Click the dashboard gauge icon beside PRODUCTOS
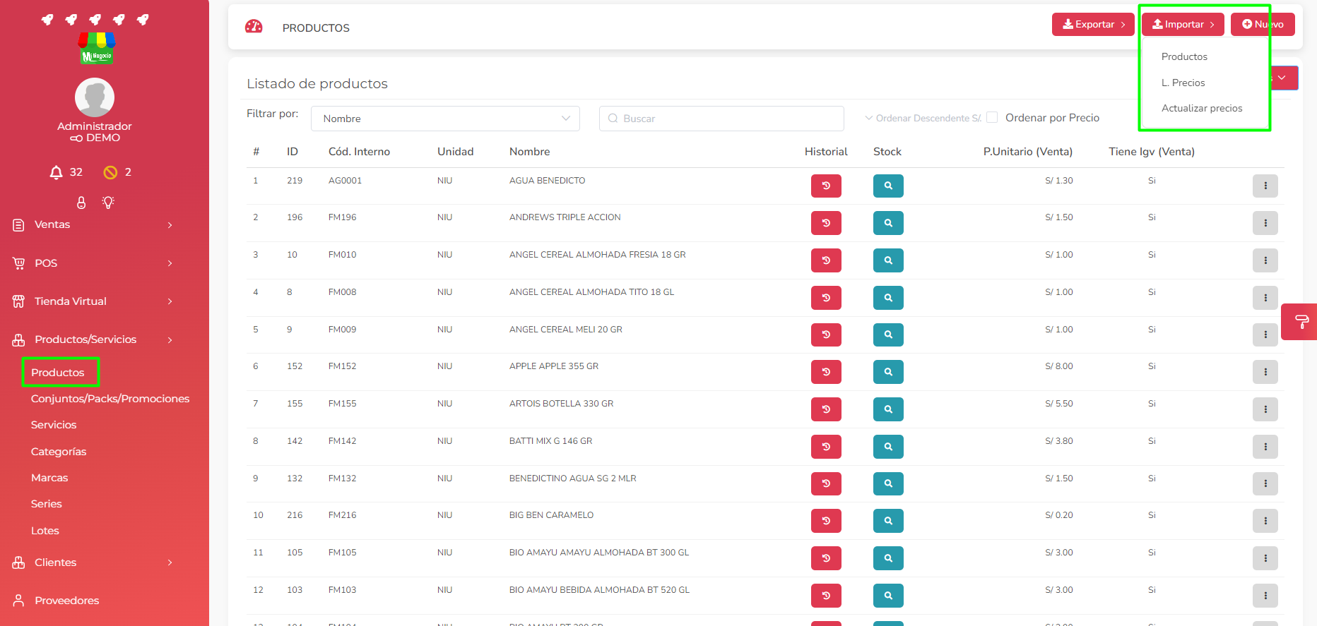 254,27
